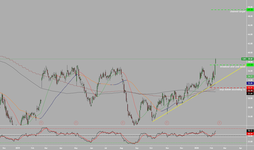254x150 pixels.
Task: Click the red 60.29 indicator value label
Action: (250, 134)
